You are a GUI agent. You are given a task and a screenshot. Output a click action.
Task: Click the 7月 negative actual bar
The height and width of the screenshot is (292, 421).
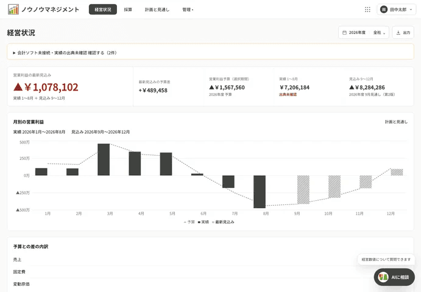pyautogui.click(x=228, y=181)
